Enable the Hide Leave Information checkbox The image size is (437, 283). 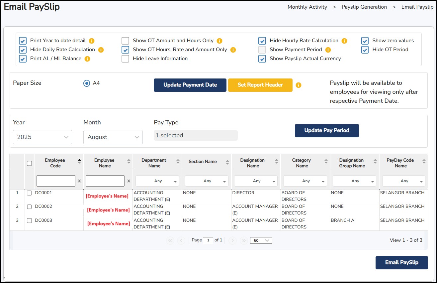(x=125, y=59)
